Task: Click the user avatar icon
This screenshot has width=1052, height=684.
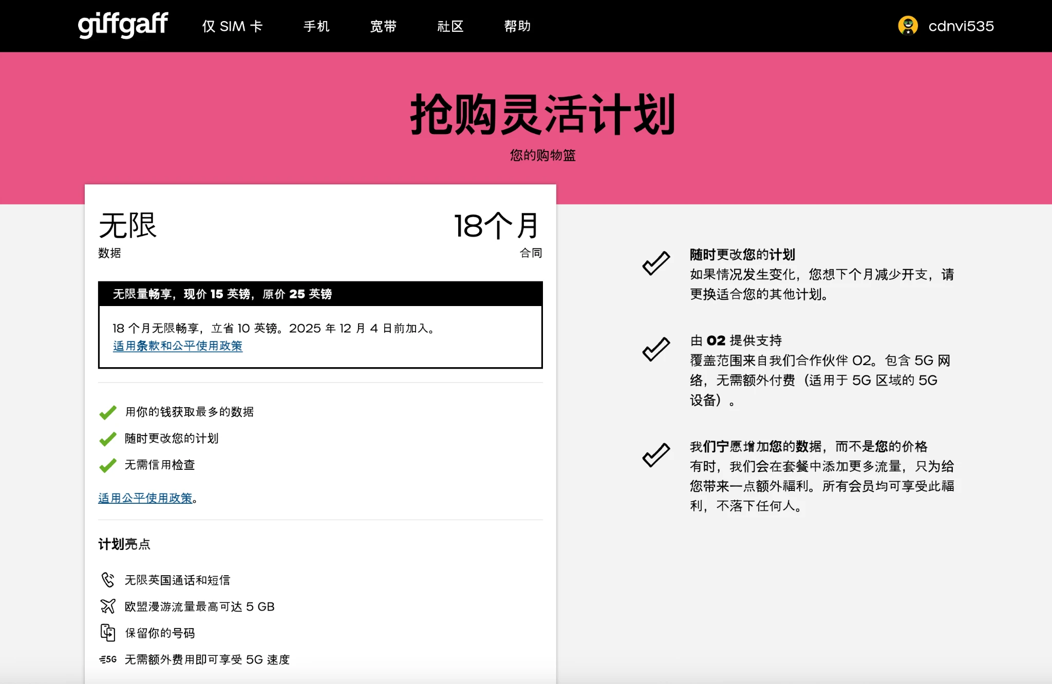Action: 908,26
